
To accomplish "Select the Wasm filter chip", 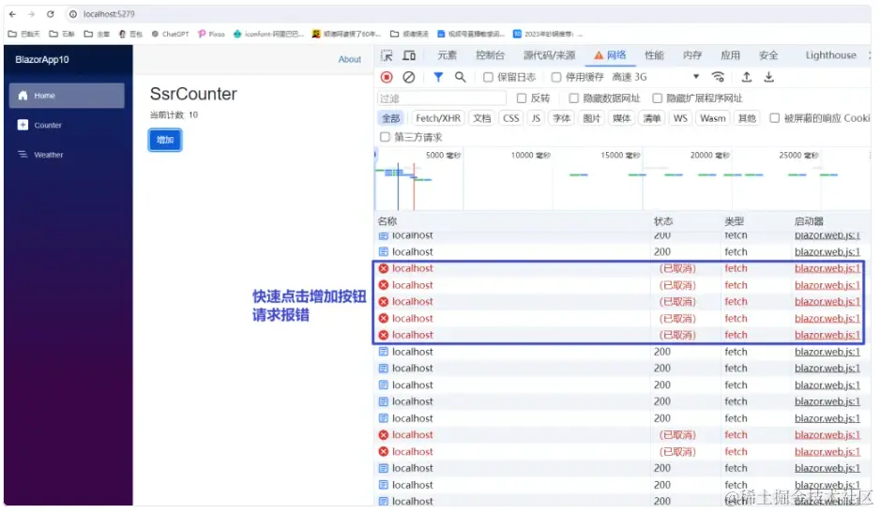I will click(x=713, y=118).
